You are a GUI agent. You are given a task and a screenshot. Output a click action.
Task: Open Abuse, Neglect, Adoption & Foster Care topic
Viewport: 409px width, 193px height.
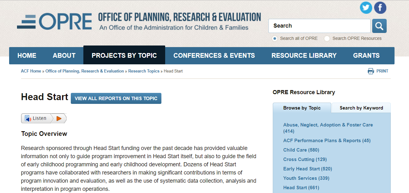click(x=328, y=128)
